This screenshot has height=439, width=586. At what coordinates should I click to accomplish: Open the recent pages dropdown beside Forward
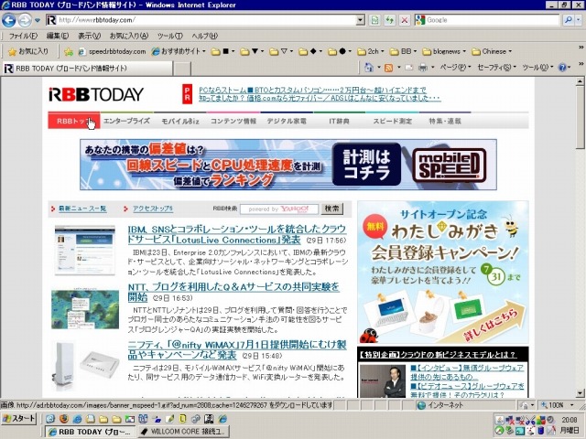(x=38, y=20)
